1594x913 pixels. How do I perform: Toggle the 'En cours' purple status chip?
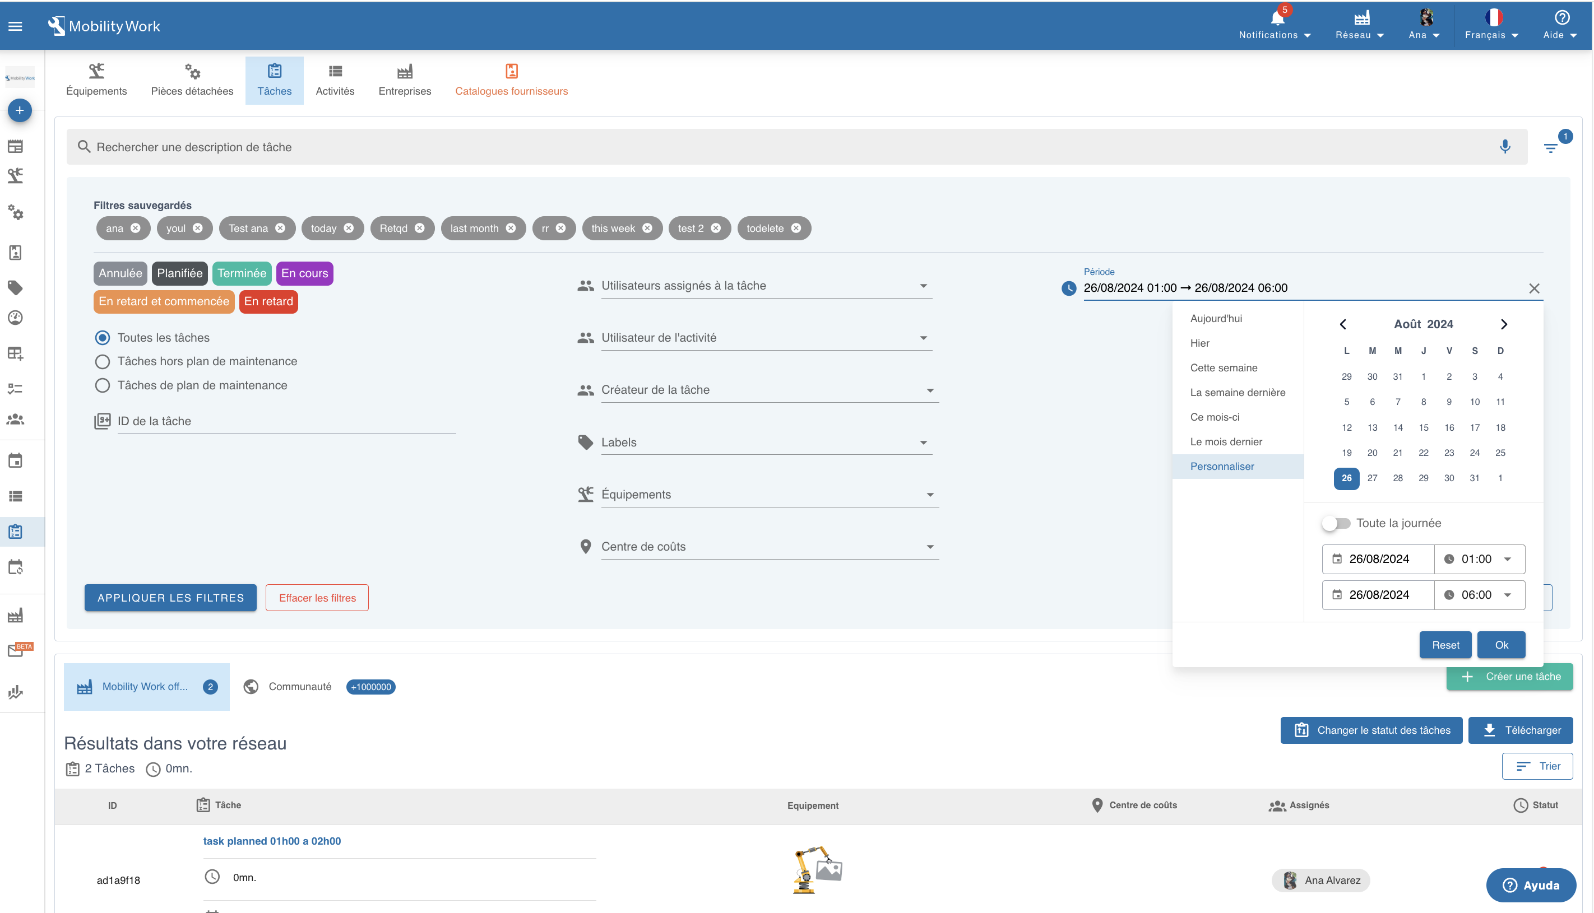304,273
